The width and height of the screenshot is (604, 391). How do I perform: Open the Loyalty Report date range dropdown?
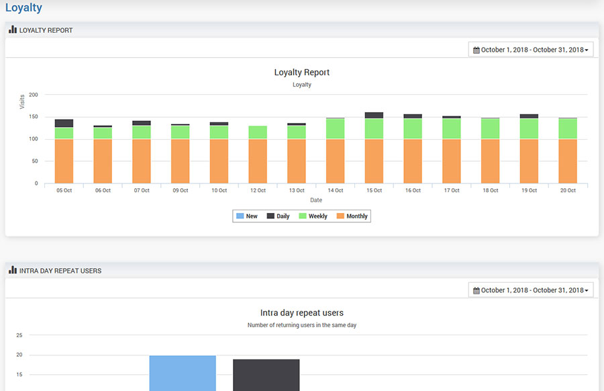point(531,50)
